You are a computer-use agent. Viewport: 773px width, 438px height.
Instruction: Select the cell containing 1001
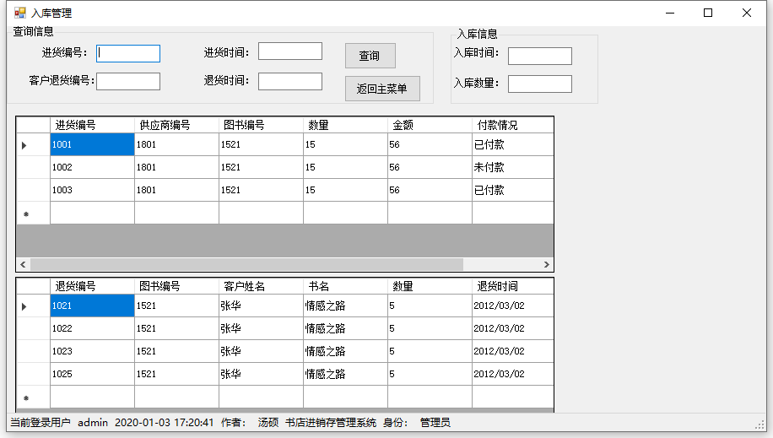[92, 144]
